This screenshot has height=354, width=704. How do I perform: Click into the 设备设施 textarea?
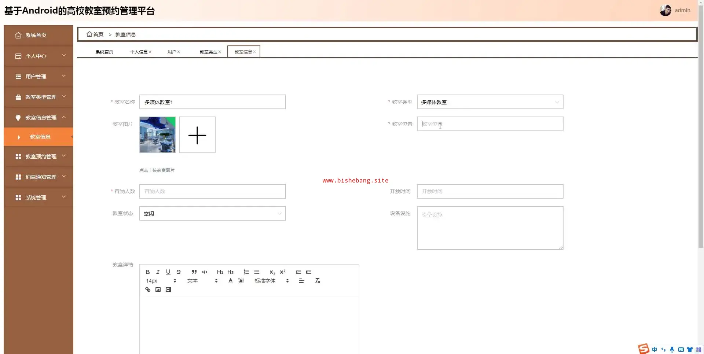[x=490, y=228]
